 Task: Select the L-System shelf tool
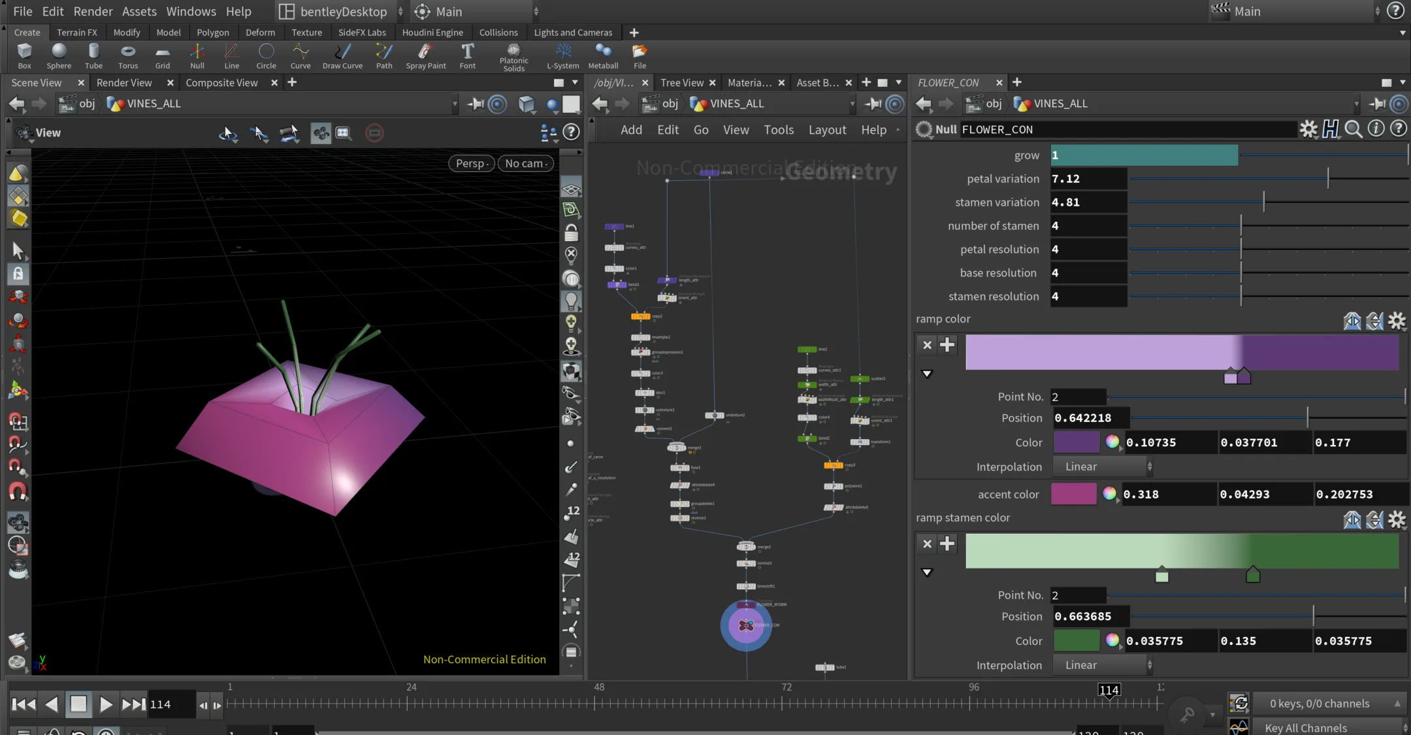[563, 56]
